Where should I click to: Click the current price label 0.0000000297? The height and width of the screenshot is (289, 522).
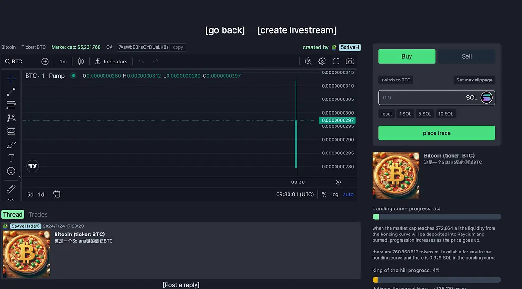(x=337, y=120)
